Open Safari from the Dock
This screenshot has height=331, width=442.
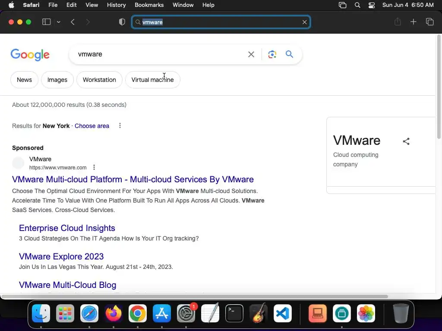[x=89, y=313]
